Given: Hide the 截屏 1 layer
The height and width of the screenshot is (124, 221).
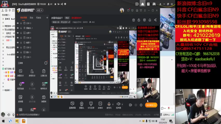Looking at the screenshot, I should tap(18, 43).
